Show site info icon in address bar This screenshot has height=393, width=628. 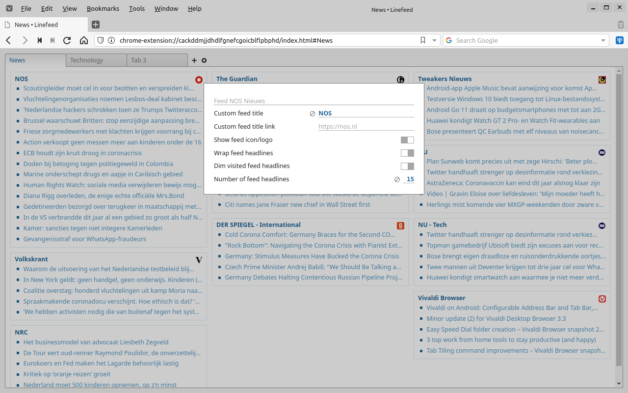pos(111,40)
